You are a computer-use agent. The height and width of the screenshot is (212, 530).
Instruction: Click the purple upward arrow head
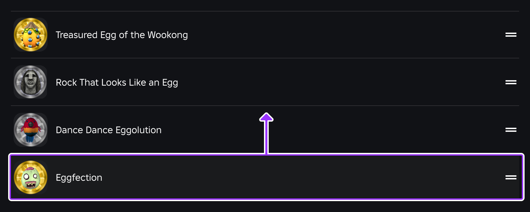(266, 117)
